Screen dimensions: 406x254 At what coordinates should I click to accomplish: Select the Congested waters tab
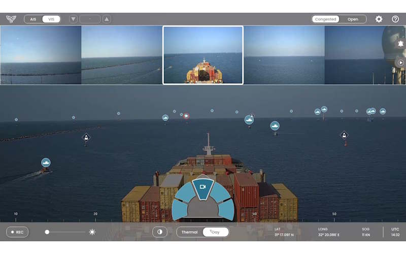pos(325,19)
